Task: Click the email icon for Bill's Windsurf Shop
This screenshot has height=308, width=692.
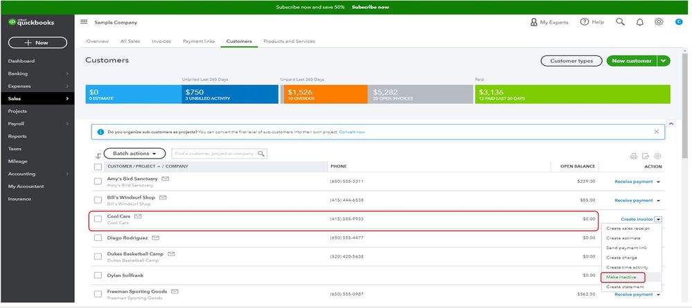Action: 163,197
